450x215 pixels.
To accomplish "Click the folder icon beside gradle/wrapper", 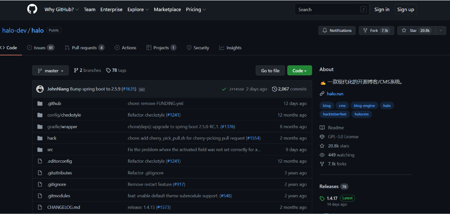I will click(x=40, y=127).
